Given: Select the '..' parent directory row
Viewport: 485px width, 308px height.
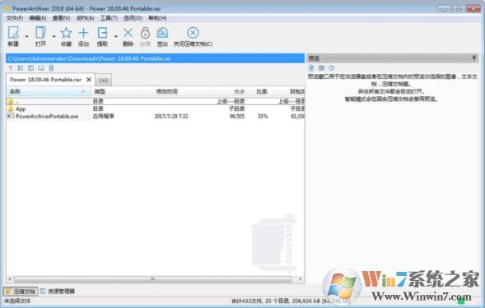Looking at the screenshot, I should tap(156, 101).
